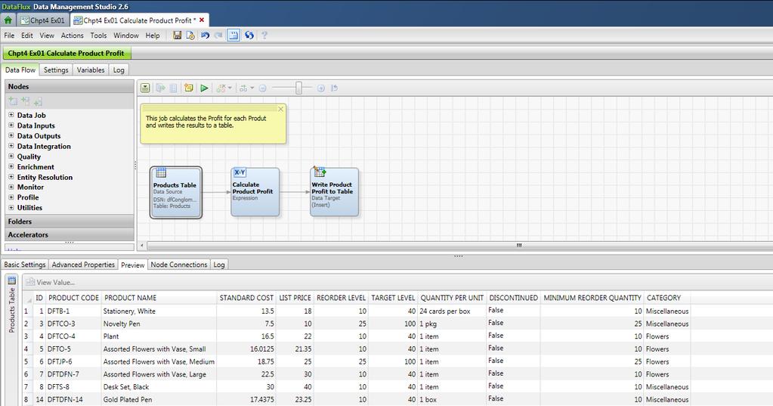Switch to the Variables tab
The height and width of the screenshot is (406, 773).
pos(91,70)
